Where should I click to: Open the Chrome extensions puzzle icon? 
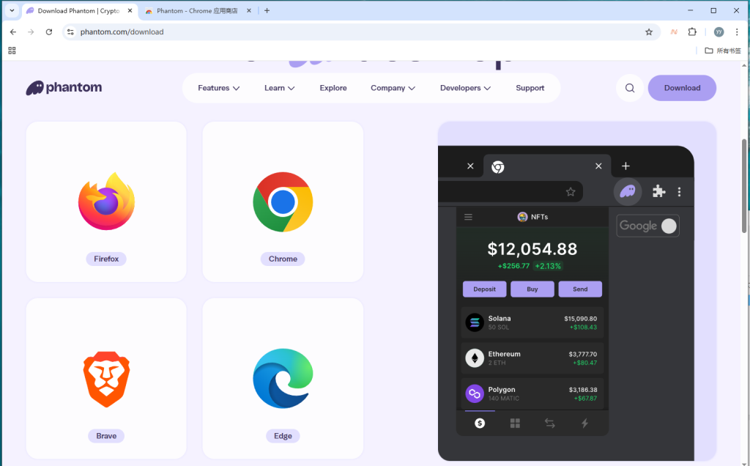click(x=692, y=32)
